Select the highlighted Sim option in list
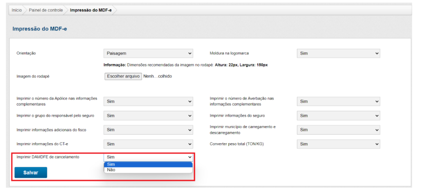 [148, 165]
